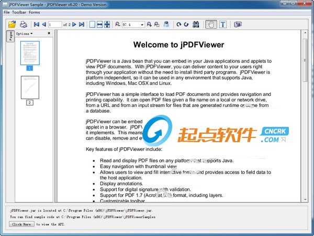Screen dimensions: 314x236
Task: Minimize the jPDFViewer window
Action: click(x=285, y=3)
